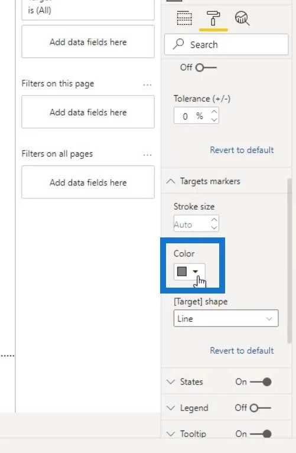
Task: Click the search magnifier icon
Action: [178, 44]
